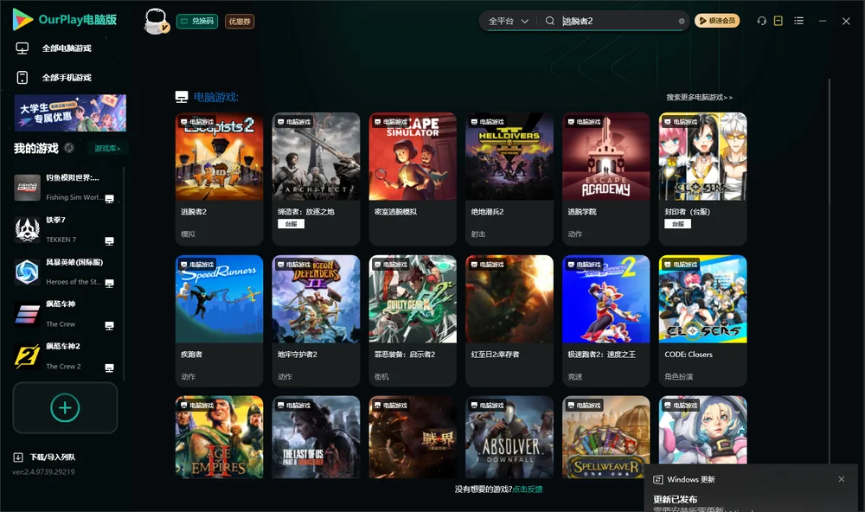The height and width of the screenshot is (512, 865).
Task: Open CODE: Closers game card
Action: coord(702,321)
